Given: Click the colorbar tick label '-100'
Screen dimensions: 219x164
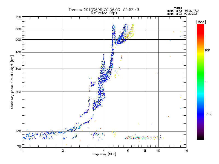Looking at the screenshot, I should click(x=209, y=114).
